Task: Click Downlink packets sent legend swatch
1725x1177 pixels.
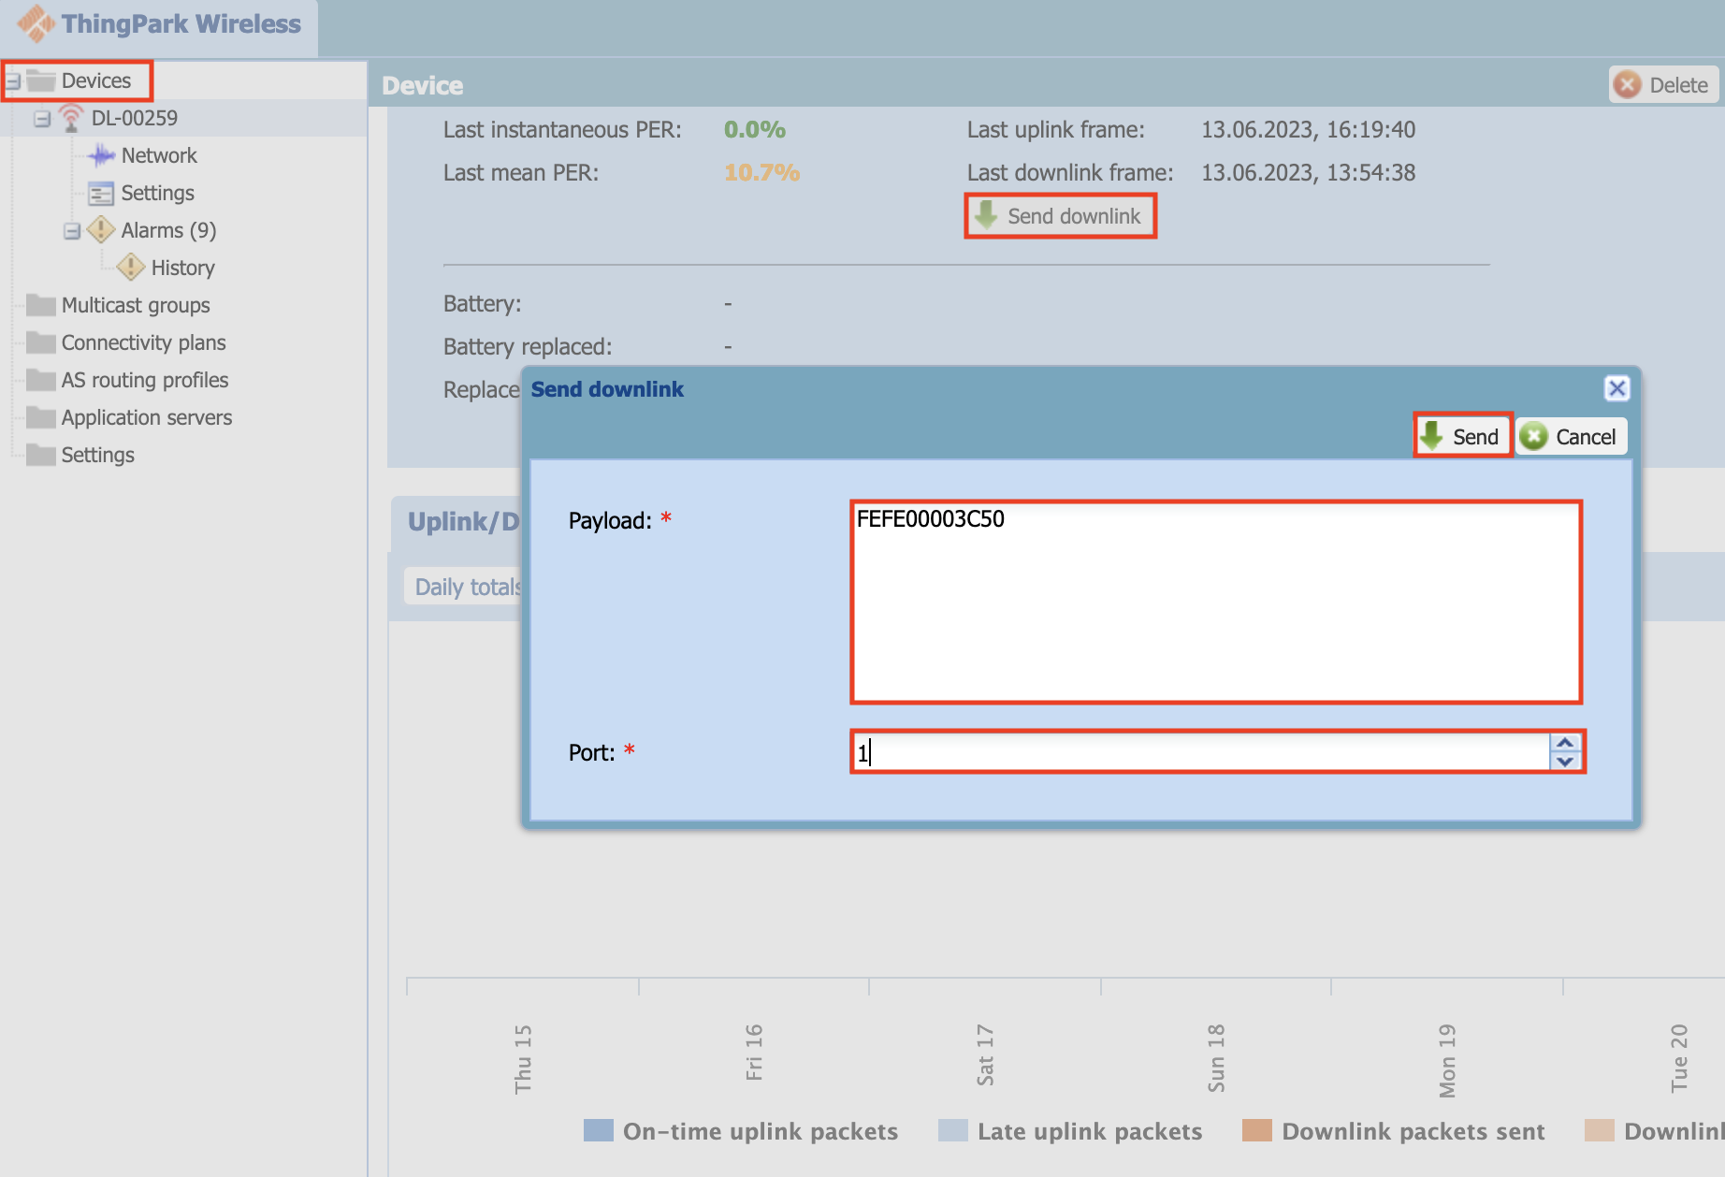Action: pos(1257,1130)
